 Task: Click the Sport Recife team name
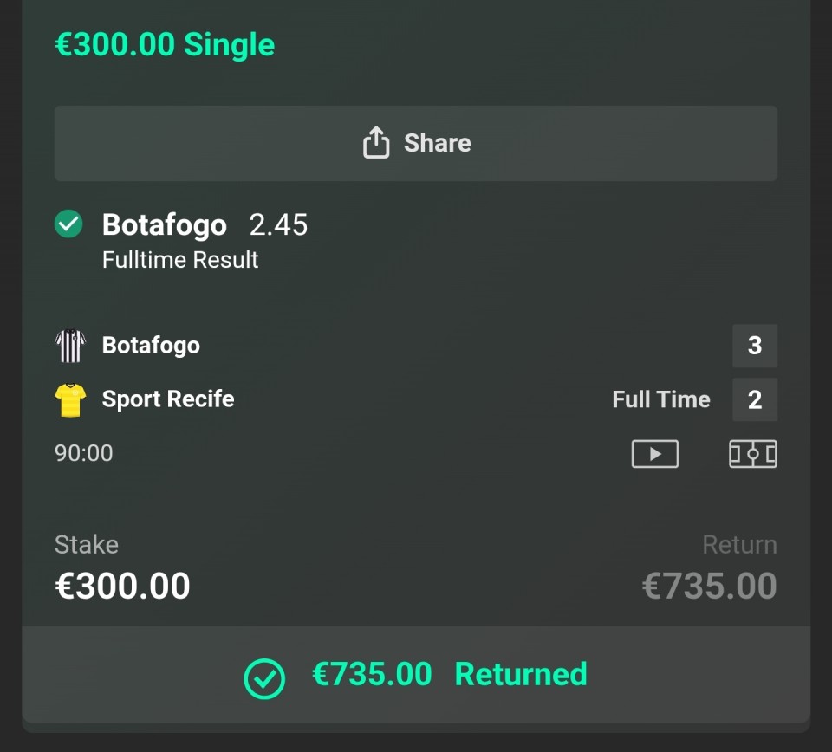(x=168, y=399)
